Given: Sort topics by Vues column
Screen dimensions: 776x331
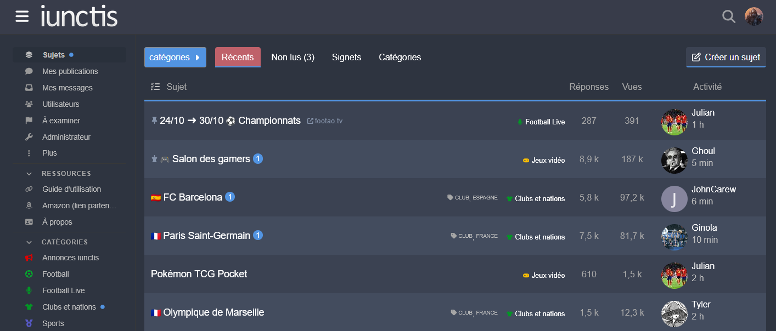Looking at the screenshot, I should click(x=632, y=87).
